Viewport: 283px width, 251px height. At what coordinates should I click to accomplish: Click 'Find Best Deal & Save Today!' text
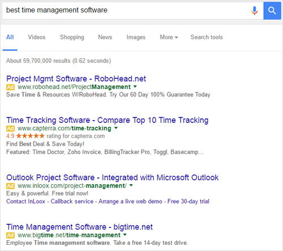pyautogui.click(x=45, y=144)
